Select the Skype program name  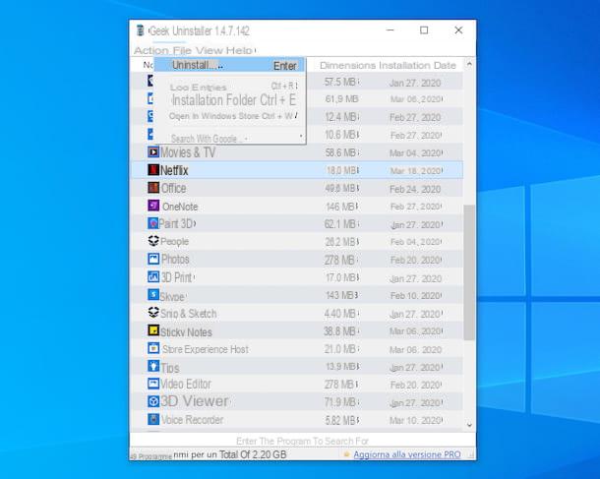click(x=172, y=296)
